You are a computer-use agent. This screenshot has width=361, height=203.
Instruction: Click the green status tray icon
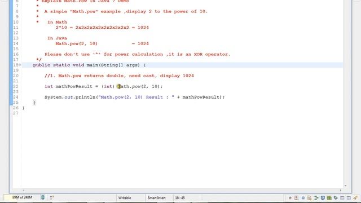(329, 198)
